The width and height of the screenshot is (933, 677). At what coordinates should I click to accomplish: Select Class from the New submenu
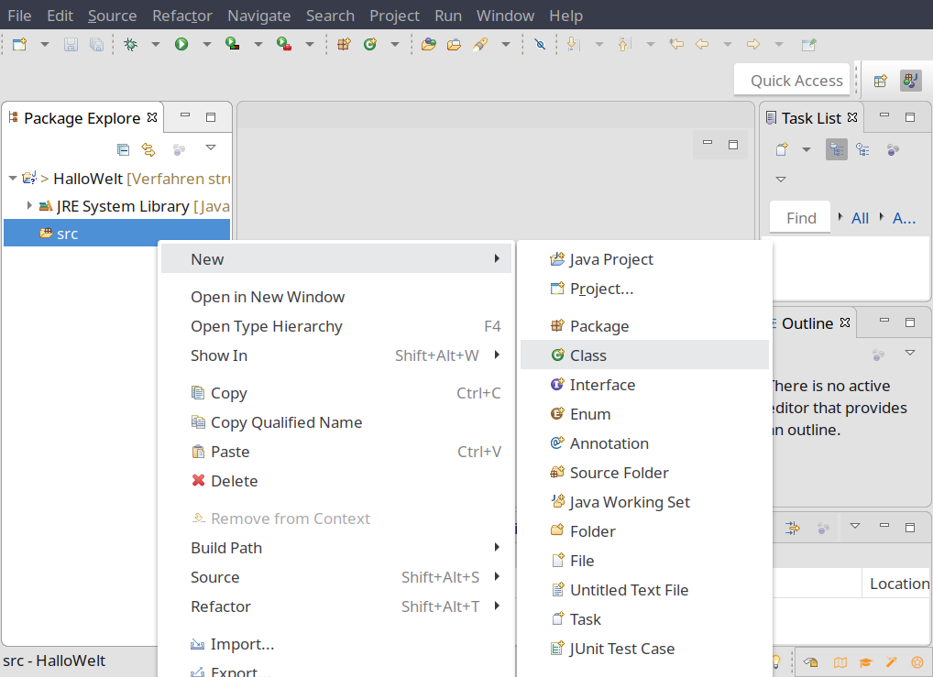[x=587, y=355]
